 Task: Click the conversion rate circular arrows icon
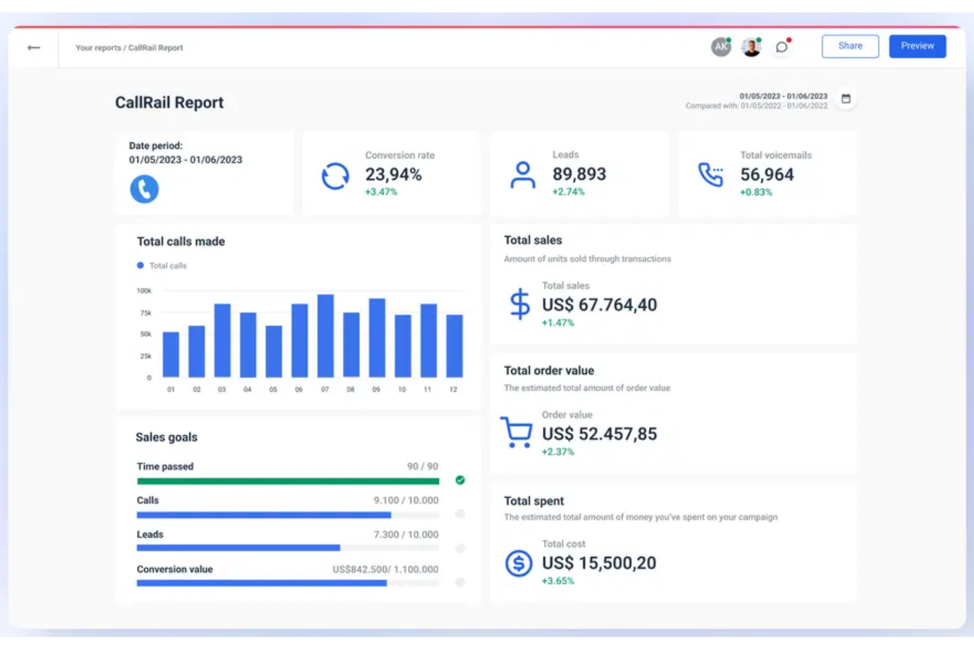click(335, 176)
